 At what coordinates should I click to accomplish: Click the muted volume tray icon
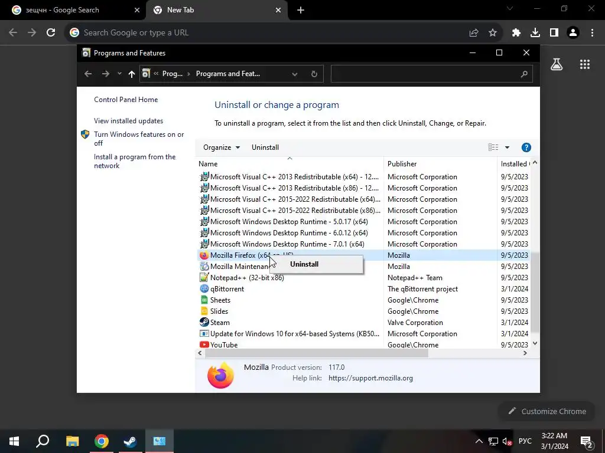point(506,441)
